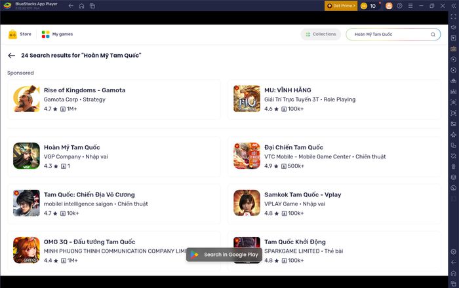Click OMG 3Q app thumbnail
Viewport: 459px width, 288px height.
(x=26, y=250)
